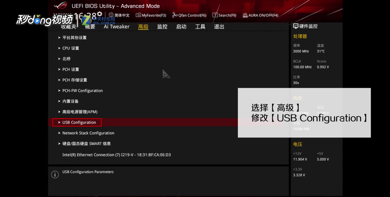Expand arrow beside 硬盘/固态硬盘 SMART 信息
The image size is (390, 197).
tap(59, 143)
